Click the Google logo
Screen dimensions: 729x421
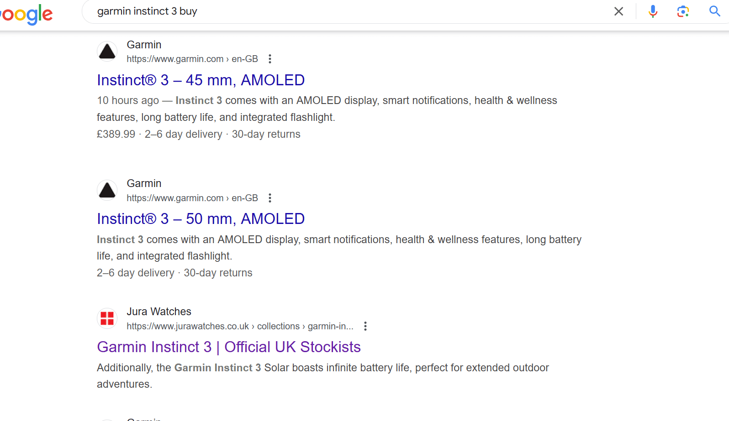coord(26,14)
